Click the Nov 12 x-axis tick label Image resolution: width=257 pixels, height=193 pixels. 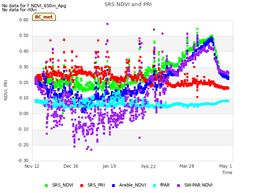[x=32, y=166]
